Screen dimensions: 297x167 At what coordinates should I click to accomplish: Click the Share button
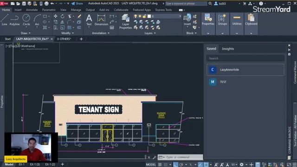[x=77, y=3]
